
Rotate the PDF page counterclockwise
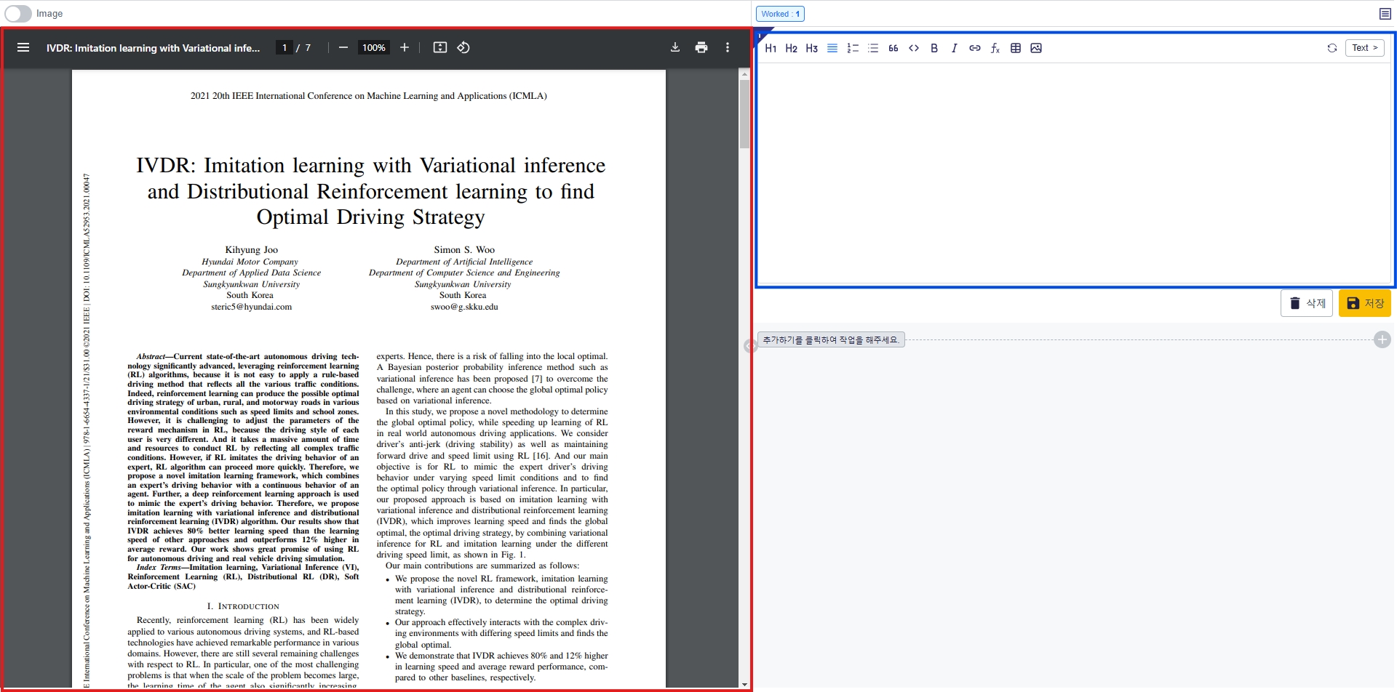(463, 48)
